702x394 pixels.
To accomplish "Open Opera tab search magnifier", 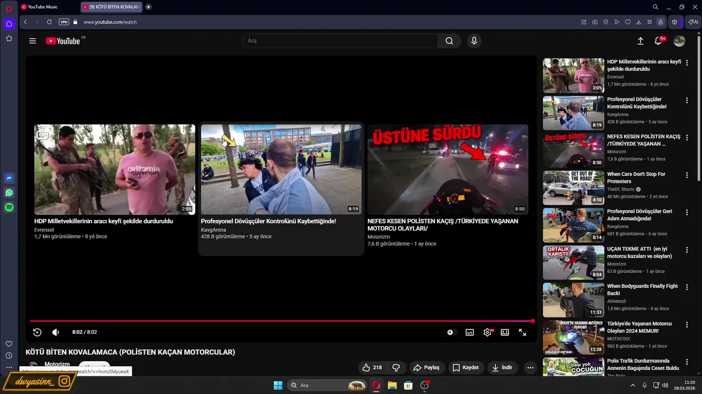I will tap(655, 7).
